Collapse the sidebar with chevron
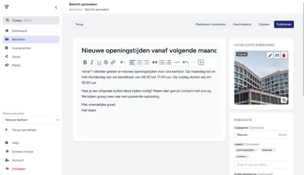Screen dimensions: 304x175 [56, 8]
